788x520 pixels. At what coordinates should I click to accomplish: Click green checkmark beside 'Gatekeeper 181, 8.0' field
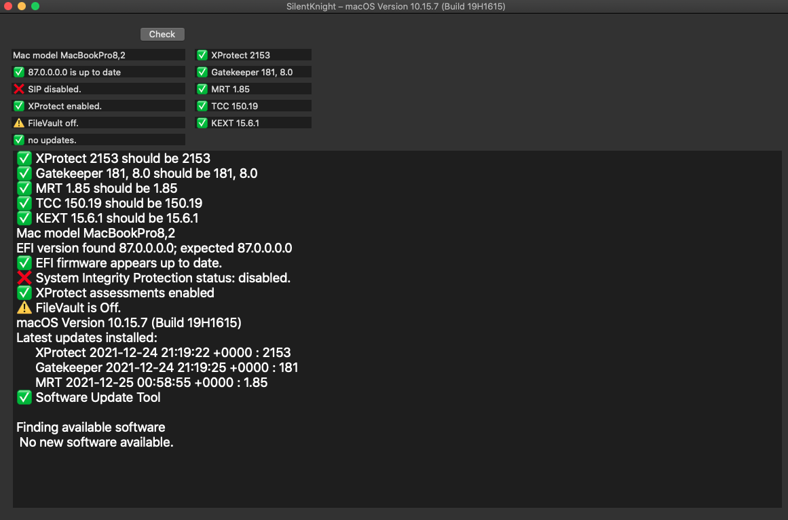pos(202,72)
